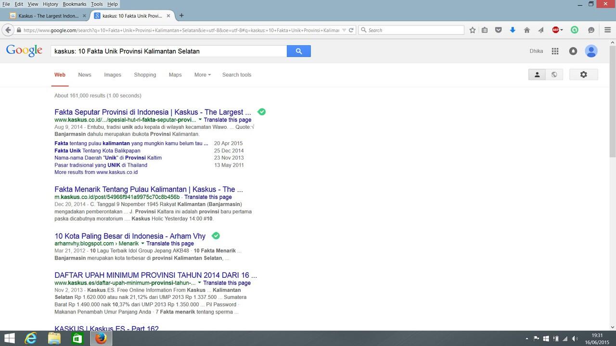Viewport: 616px width, 346px height.
Task: Open the Help menu
Action: pyautogui.click(x=112, y=4)
